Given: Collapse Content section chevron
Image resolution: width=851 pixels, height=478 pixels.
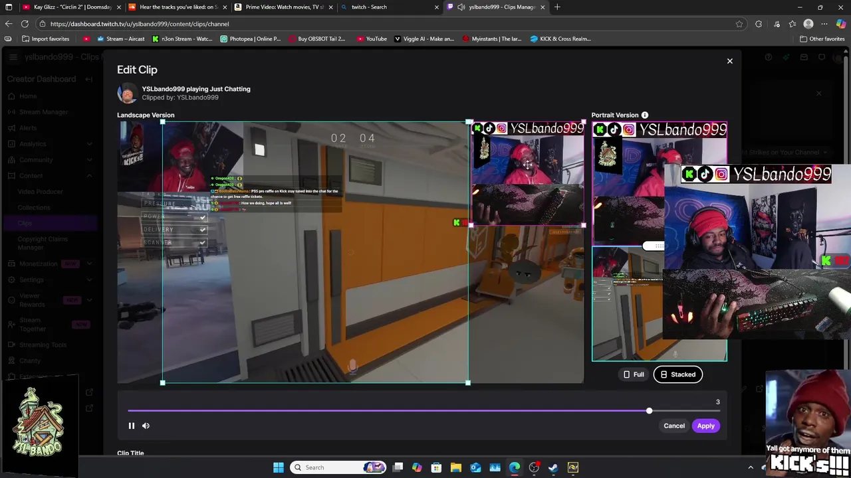Looking at the screenshot, I should (89, 176).
